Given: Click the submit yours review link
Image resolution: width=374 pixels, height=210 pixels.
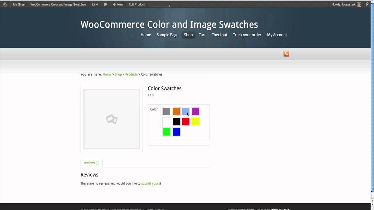Looking at the screenshot, I should (x=150, y=183).
